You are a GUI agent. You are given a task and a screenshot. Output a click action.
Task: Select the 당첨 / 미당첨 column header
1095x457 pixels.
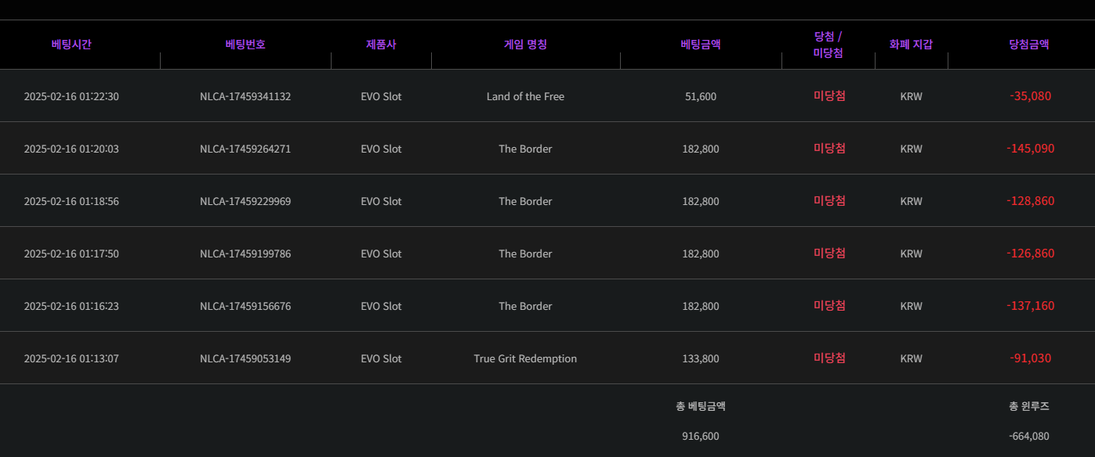point(829,45)
